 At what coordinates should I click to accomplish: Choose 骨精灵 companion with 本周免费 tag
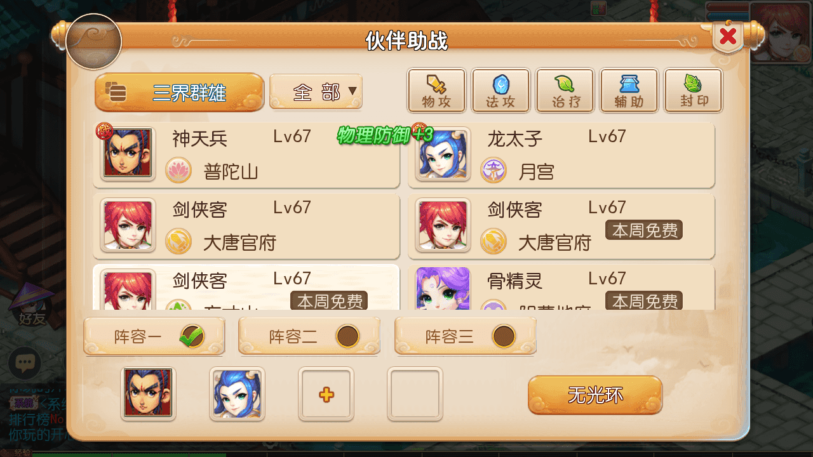[561, 288]
